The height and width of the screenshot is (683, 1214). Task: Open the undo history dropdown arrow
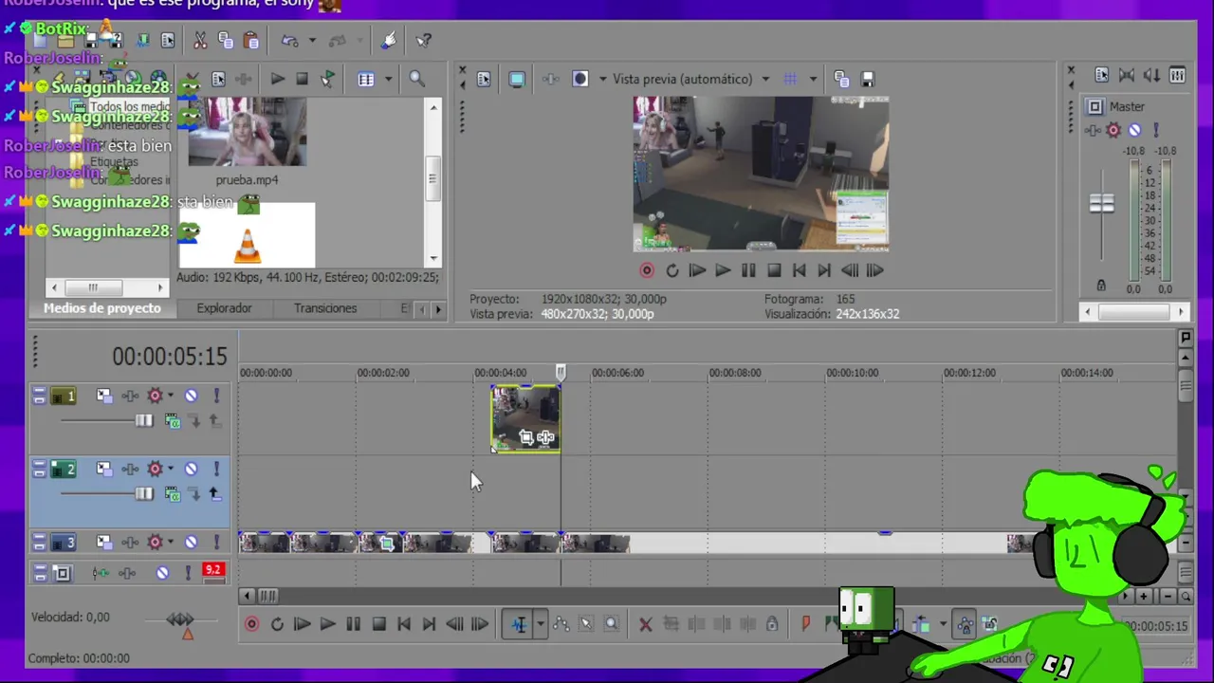click(x=311, y=41)
